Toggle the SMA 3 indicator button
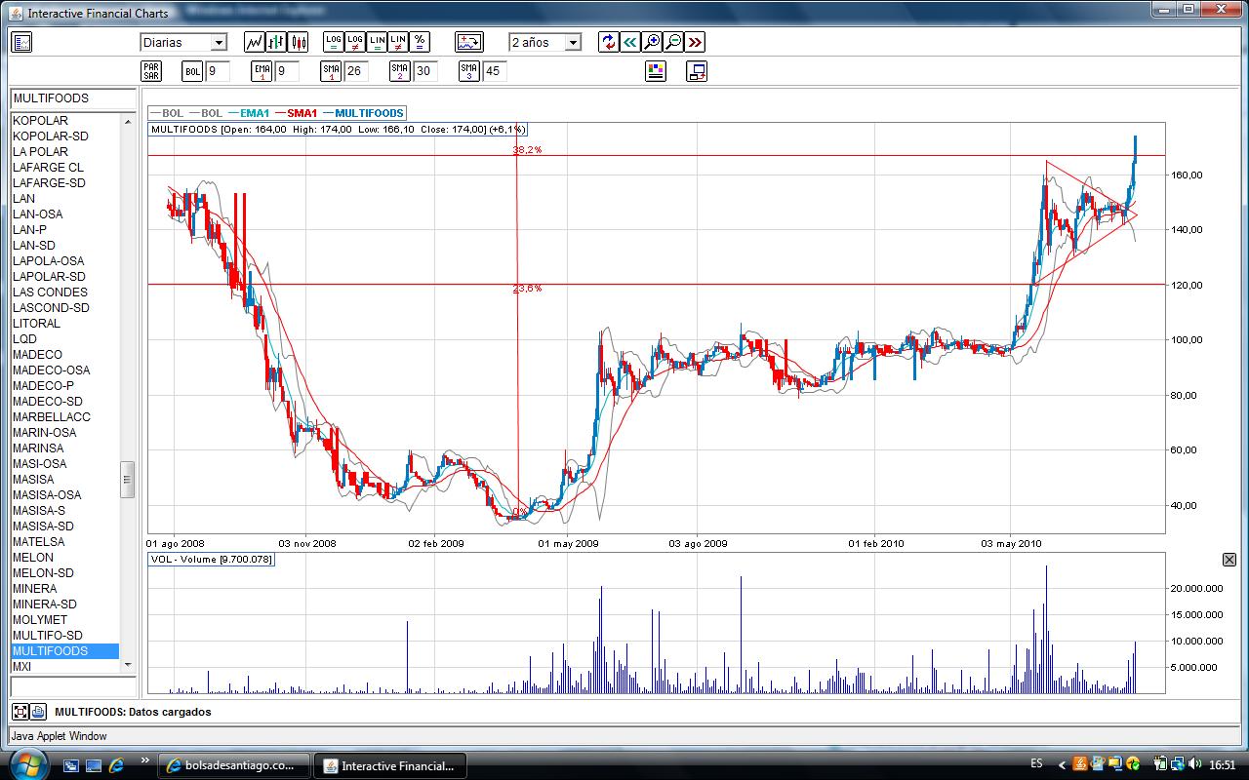This screenshot has width=1249, height=780. [x=469, y=71]
